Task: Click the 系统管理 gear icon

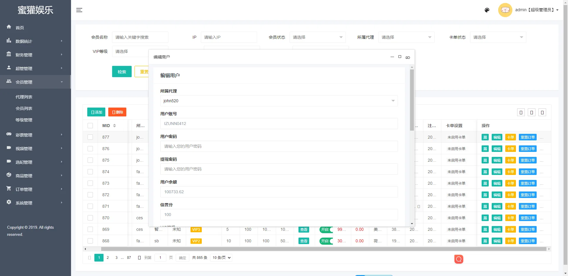Action: click(9, 203)
